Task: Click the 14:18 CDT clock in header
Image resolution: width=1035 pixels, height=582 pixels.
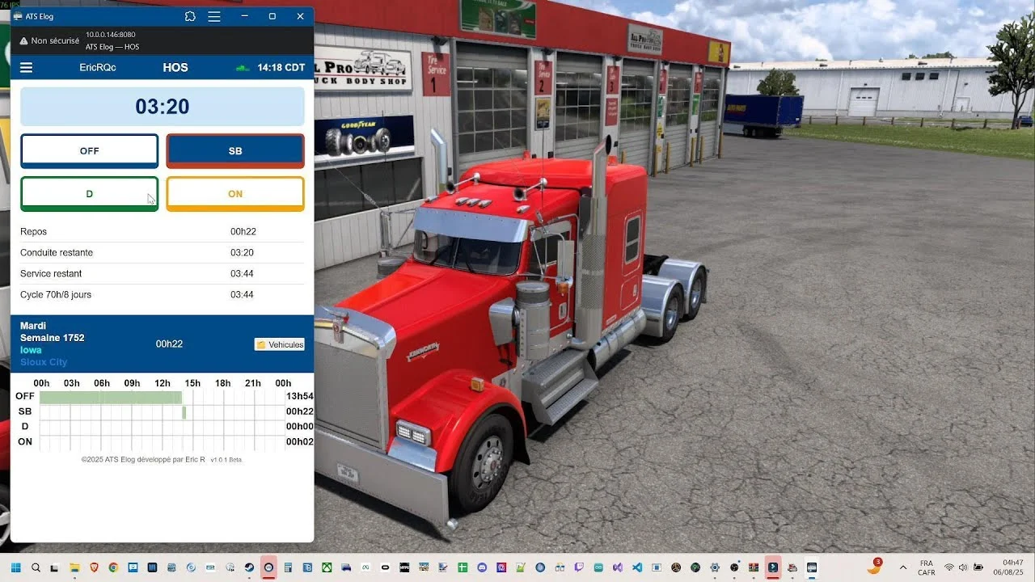Action: click(281, 68)
